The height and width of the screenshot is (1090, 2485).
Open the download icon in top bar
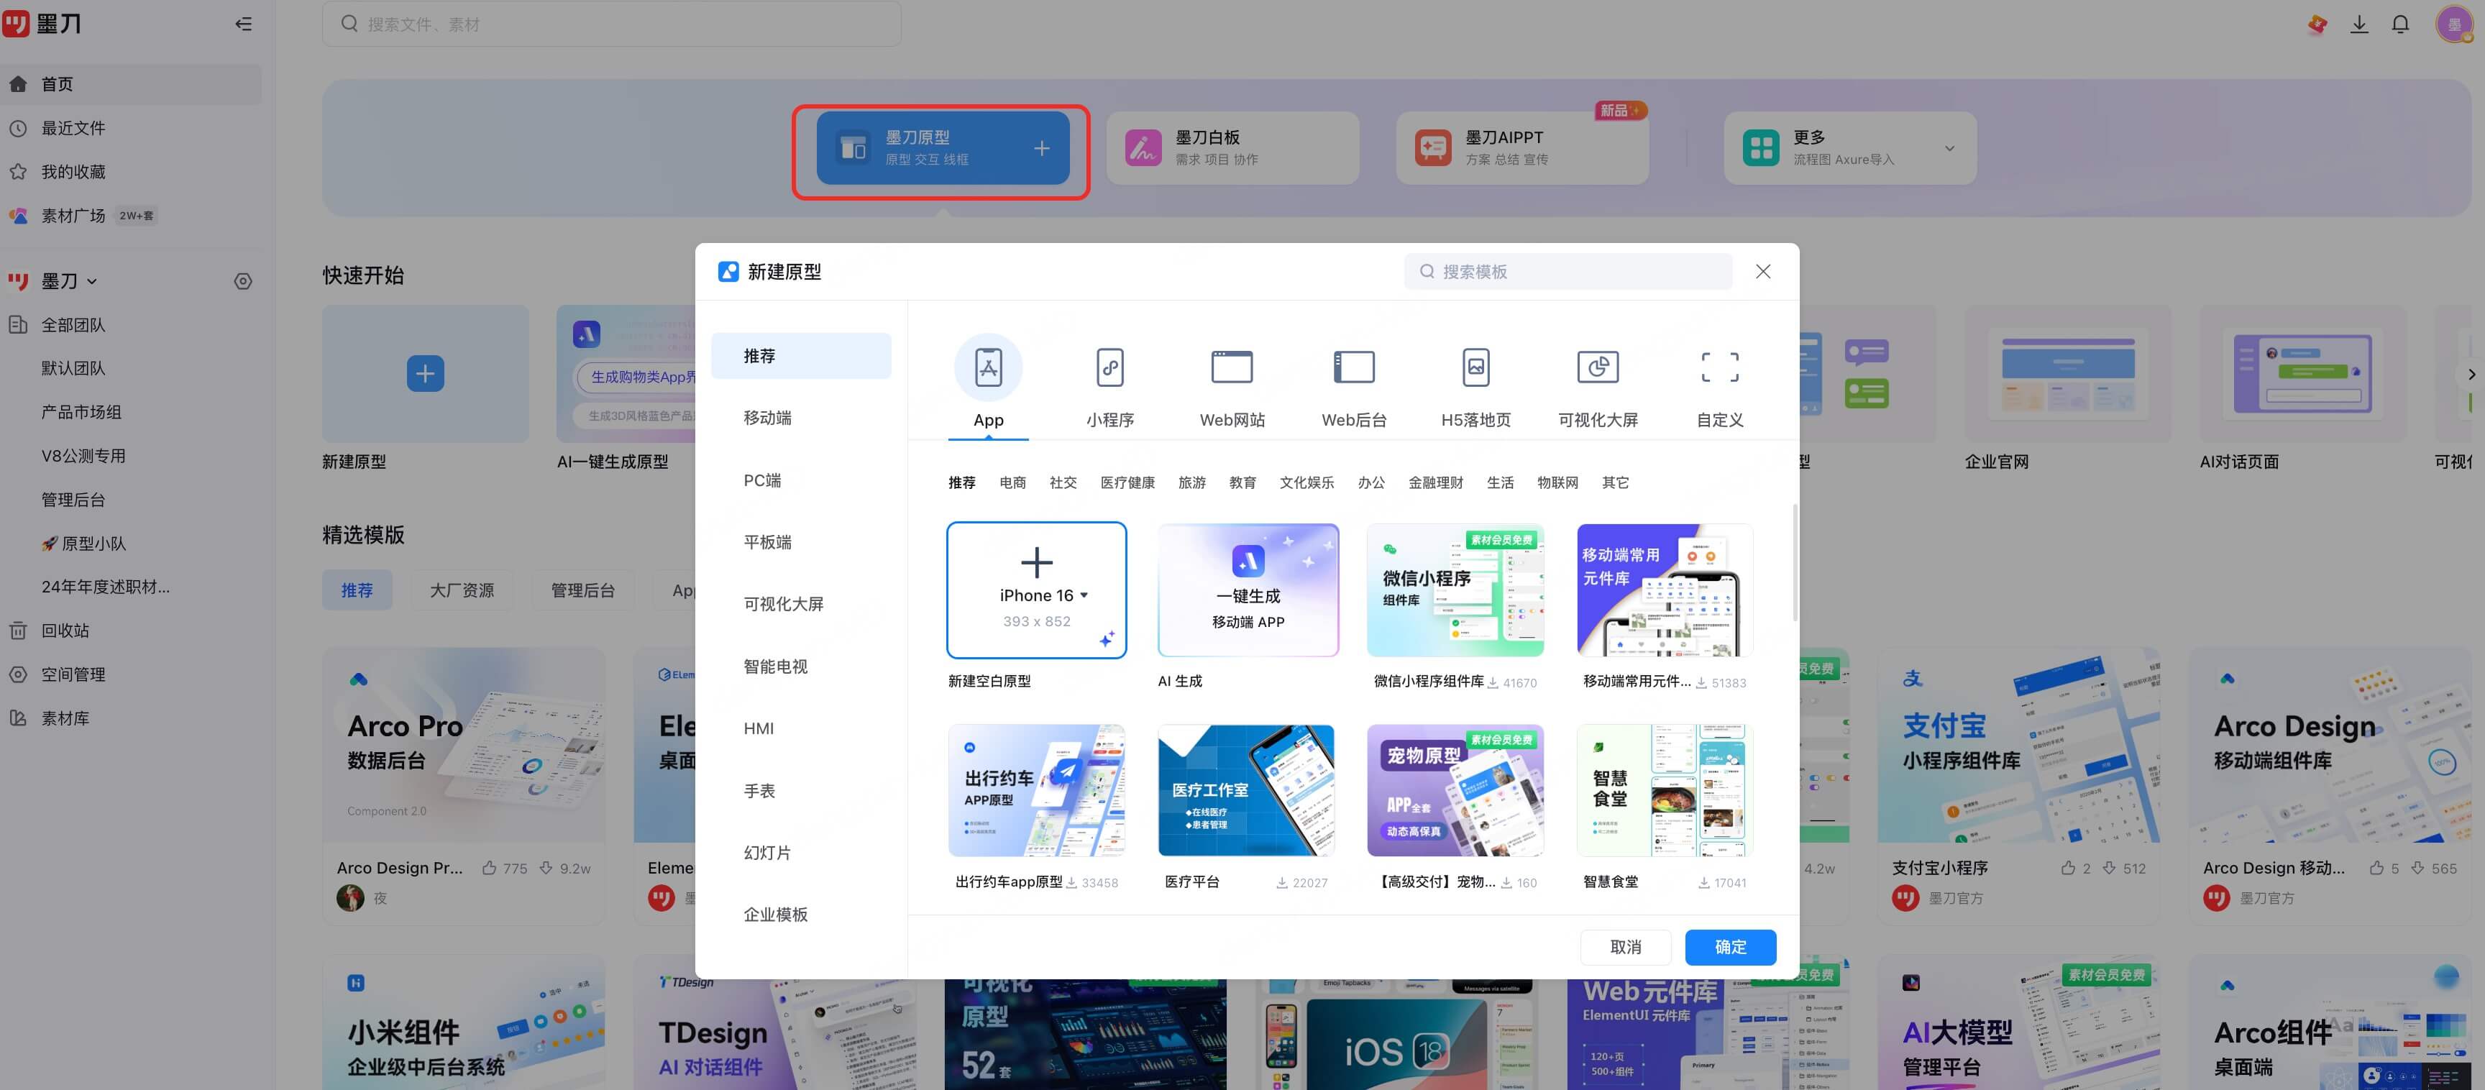(x=2358, y=24)
